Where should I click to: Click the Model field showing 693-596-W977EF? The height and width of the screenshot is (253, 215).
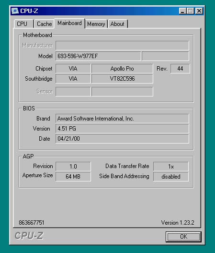click(x=98, y=56)
